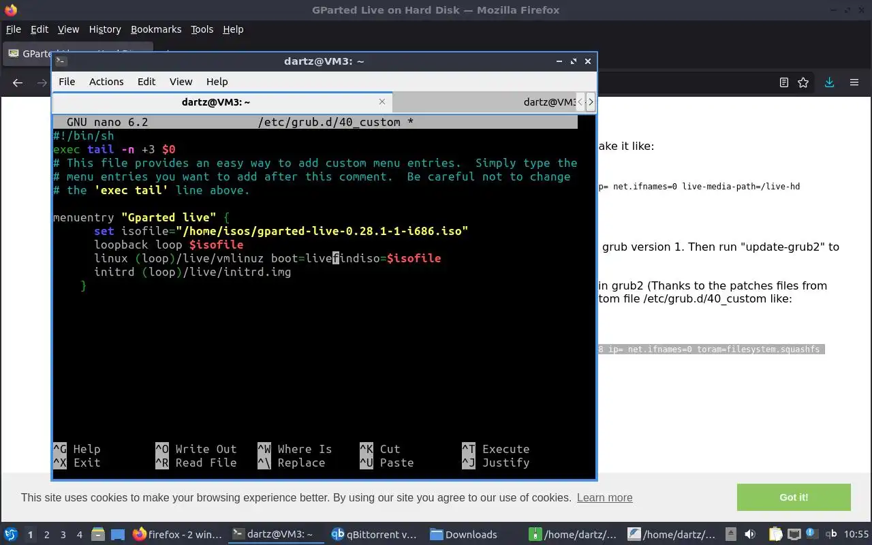Screen dimensions: 872x545
Task: Open the terminal Actions menu
Action: click(106, 81)
